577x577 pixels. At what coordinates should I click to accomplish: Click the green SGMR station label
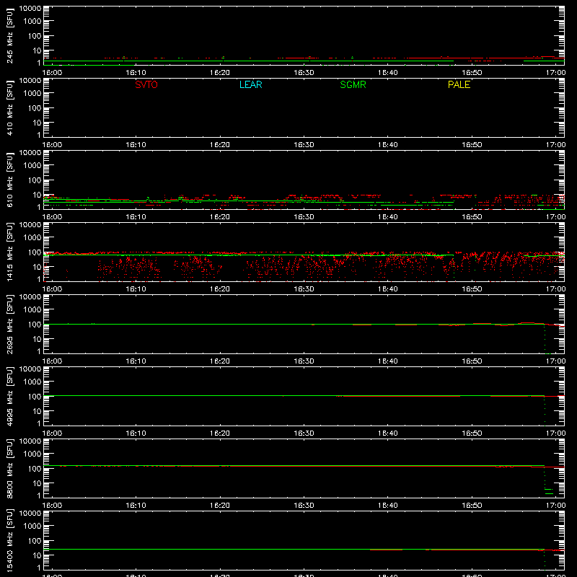pyautogui.click(x=353, y=84)
